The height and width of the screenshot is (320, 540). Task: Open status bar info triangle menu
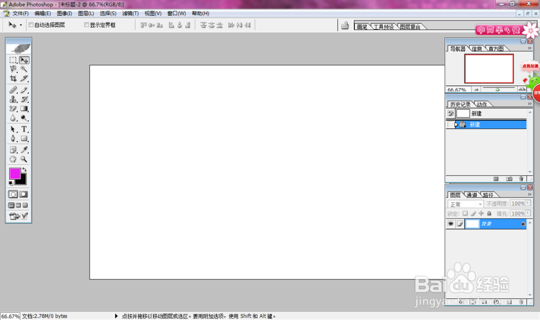click(116, 316)
